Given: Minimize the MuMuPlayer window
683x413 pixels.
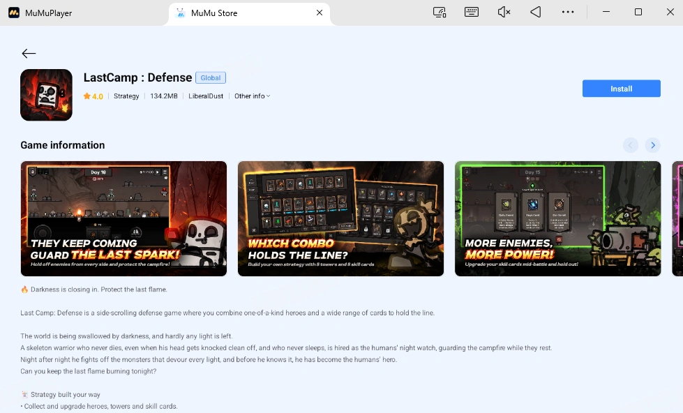Looking at the screenshot, I should click(x=606, y=12).
